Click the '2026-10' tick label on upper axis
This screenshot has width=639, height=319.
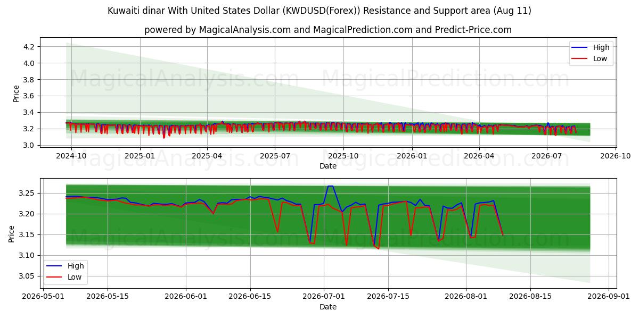pos(616,156)
